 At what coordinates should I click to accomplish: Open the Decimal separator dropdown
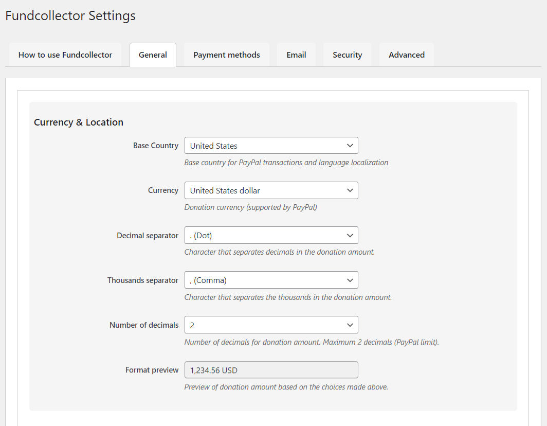point(271,235)
